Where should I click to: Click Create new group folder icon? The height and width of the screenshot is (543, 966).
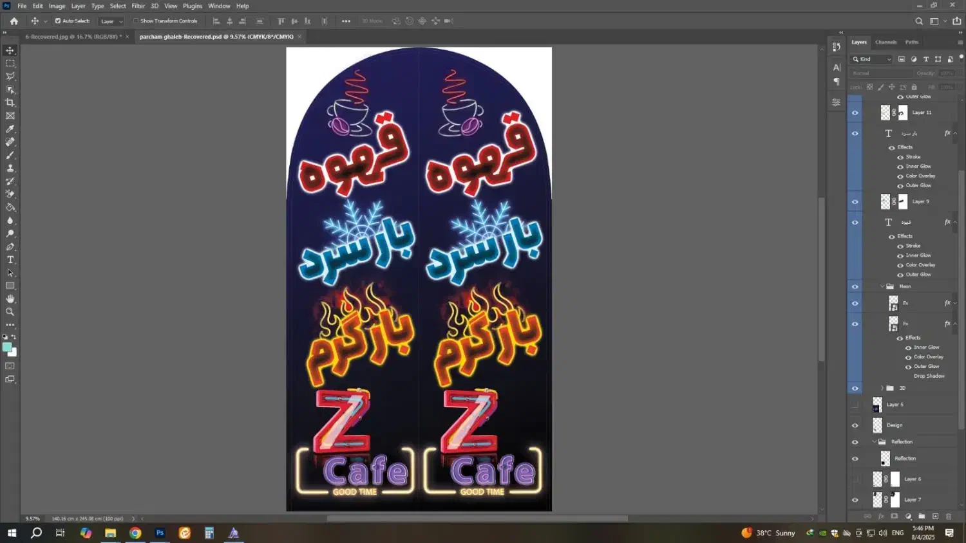pos(922,517)
